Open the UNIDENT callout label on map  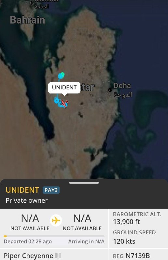click(64, 87)
